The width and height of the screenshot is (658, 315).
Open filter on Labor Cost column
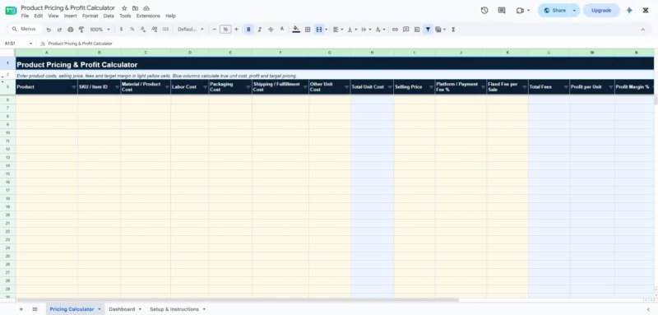point(205,87)
